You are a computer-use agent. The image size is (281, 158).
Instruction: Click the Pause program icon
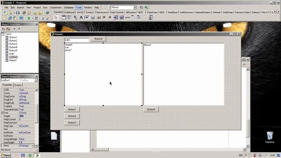click(x=36, y=18)
